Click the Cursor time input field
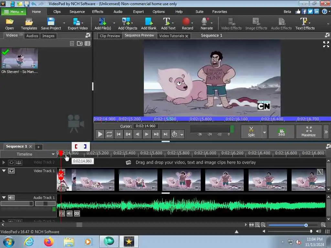 145,126
